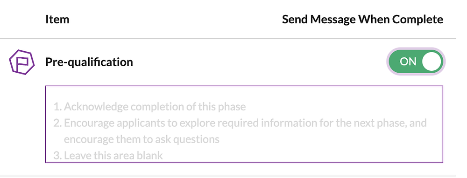
Task: Click the Send Message When Complete header
Action: [x=362, y=20]
